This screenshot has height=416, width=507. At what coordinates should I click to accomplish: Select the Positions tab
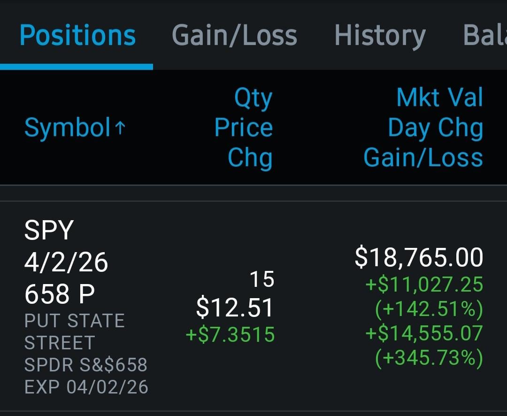pos(77,36)
